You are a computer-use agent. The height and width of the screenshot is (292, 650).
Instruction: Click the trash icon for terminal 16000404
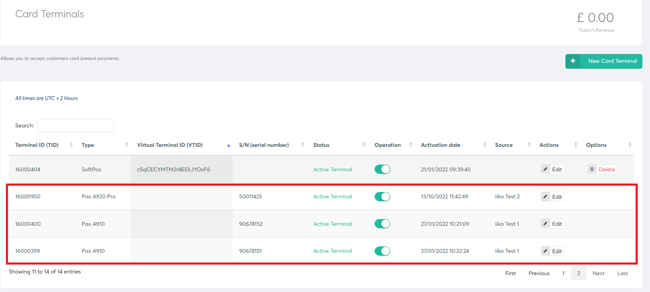click(592, 169)
